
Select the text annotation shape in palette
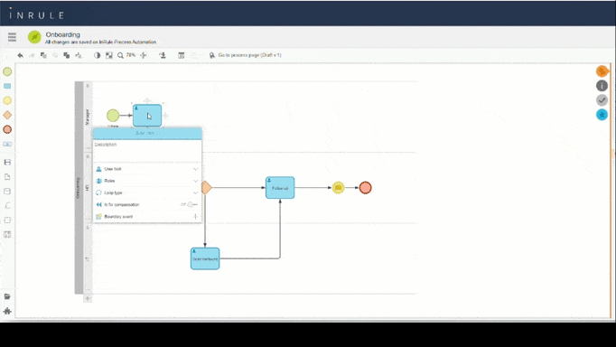7,205
